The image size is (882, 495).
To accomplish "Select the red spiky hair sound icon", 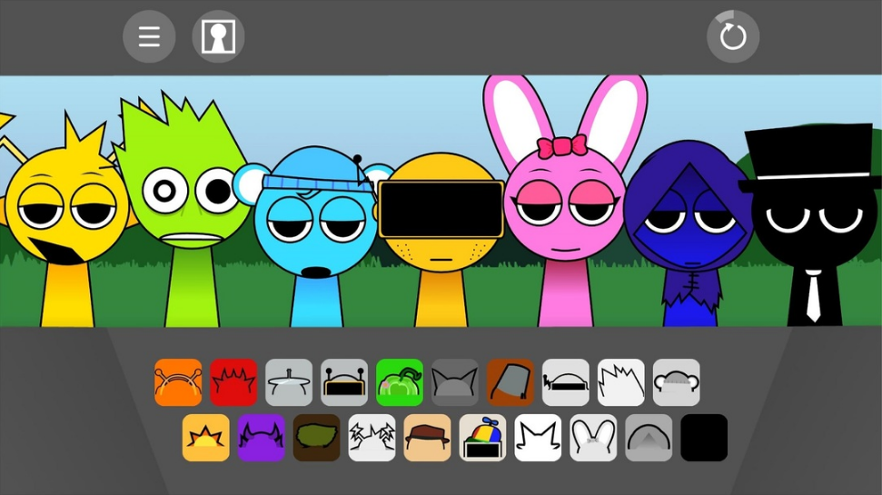I will 233,382.
